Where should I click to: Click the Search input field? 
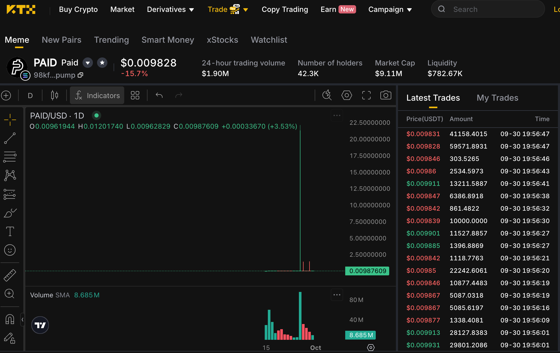488,9
